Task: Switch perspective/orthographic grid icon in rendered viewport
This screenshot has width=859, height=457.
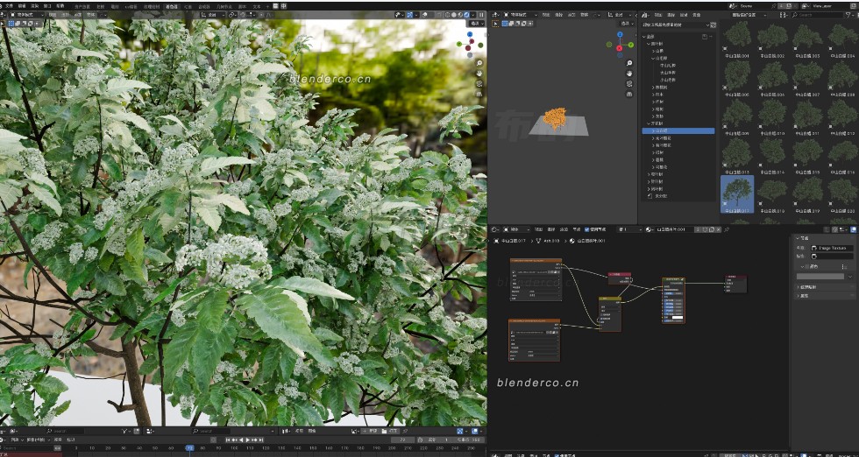Action: click(479, 95)
